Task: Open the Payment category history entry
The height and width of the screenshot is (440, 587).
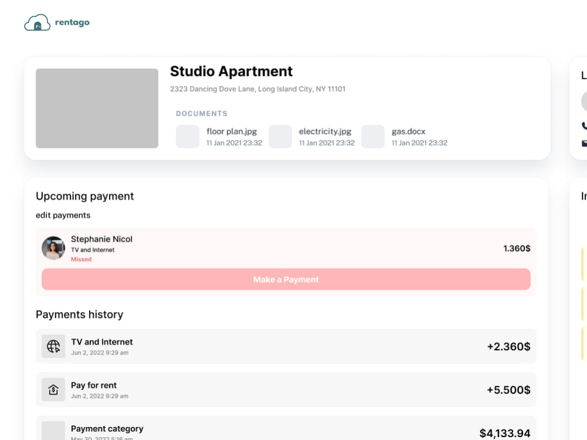Action: [x=286, y=428]
